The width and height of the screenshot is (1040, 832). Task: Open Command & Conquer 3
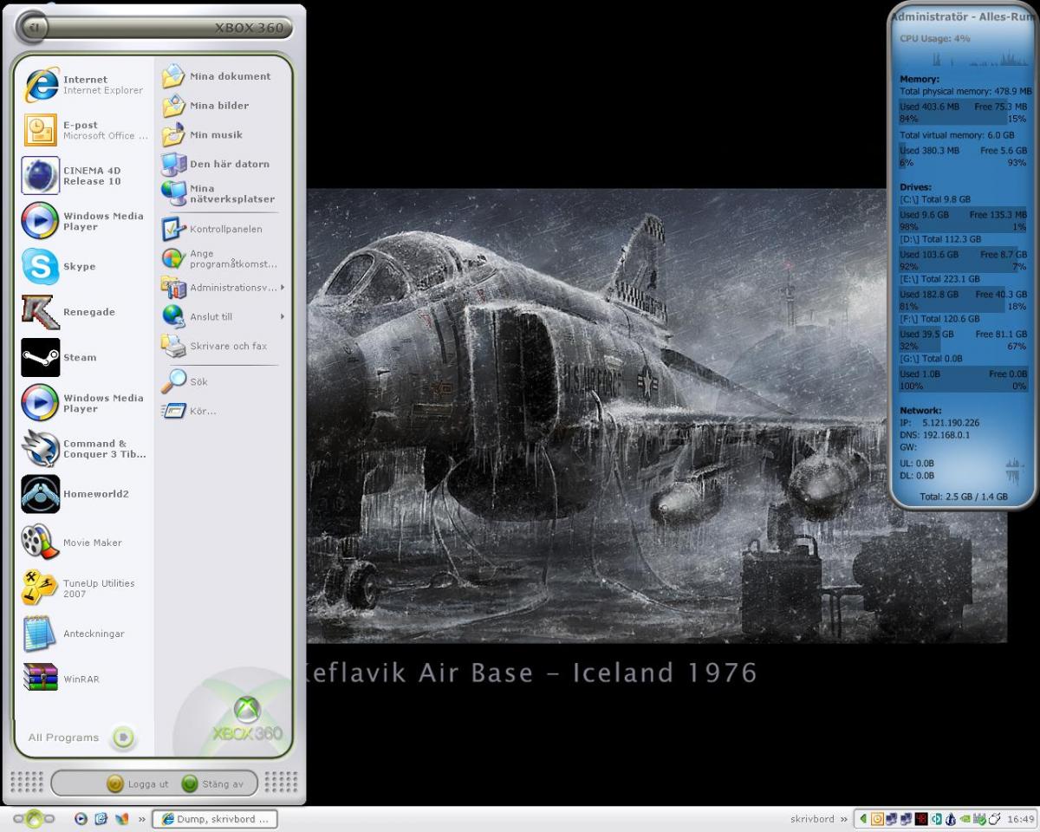point(85,449)
